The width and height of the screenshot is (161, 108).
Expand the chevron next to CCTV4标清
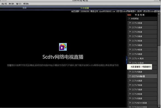pyautogui.click(x=130, y=49)
